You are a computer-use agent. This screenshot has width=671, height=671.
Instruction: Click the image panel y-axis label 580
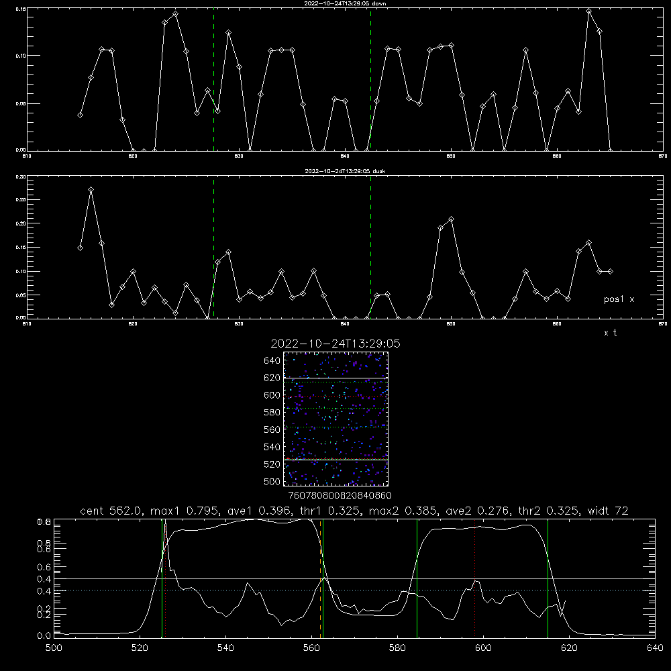(x=272, y=413)
